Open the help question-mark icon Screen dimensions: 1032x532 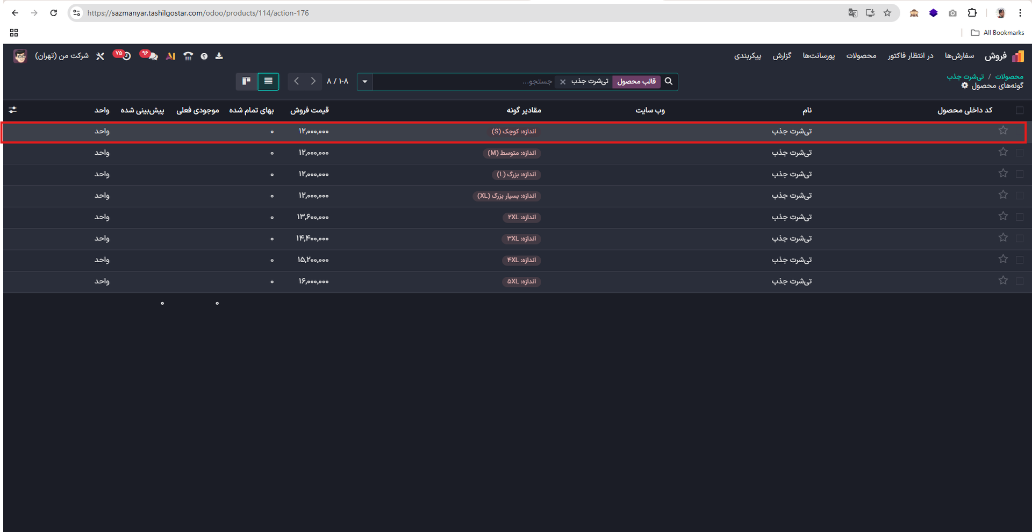tap(204, 56)
